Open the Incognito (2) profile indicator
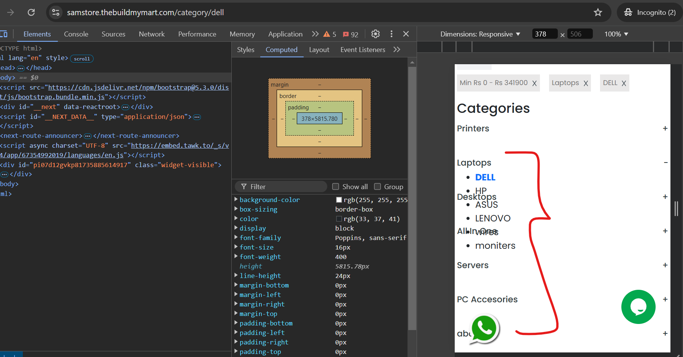The width and height of the screenshot is (683, 357). coord(650,13)
